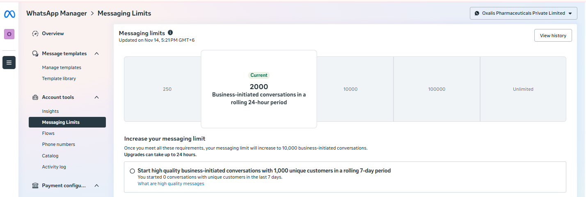Open the Catalog page
The image size is (586, 197).
coord(50,156)
